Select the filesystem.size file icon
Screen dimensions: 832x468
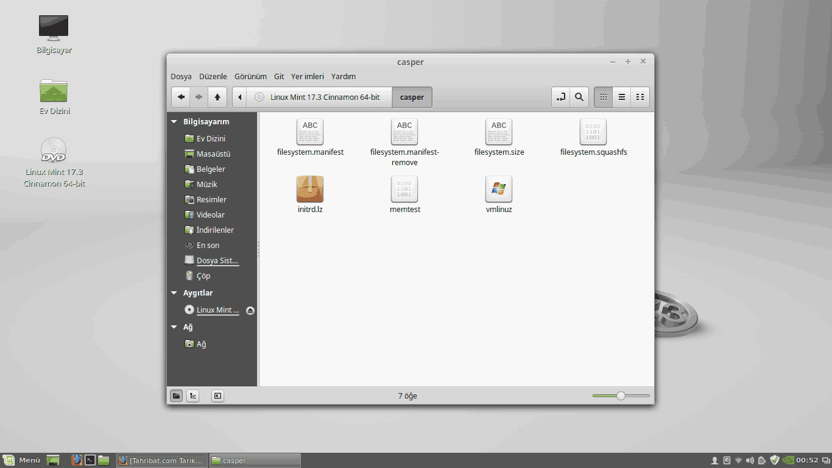pyautogui.click(x=499, y=132)
